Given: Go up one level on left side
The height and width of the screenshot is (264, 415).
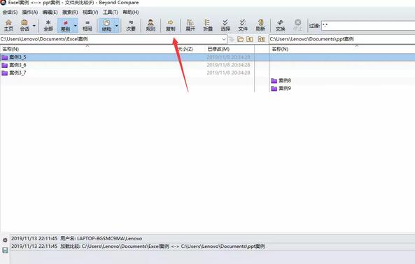Looking at the screenshot, I should (x=250, y=39).
